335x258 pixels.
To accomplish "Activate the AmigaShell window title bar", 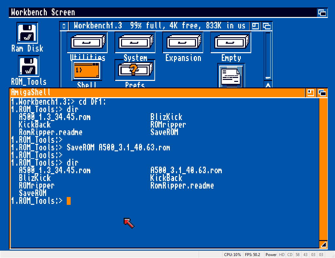I will tap(157, 93).
